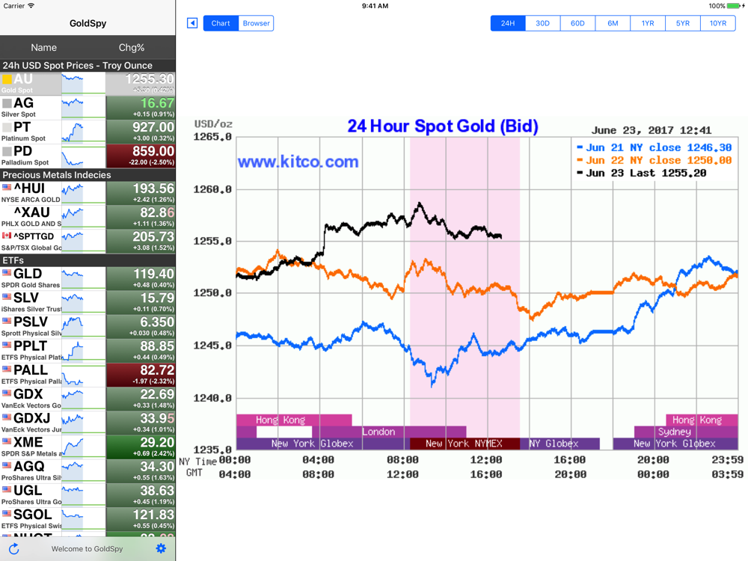
Task: Select the UGL ProShares Ultra Gold row
Action: (x=88, y=495)
